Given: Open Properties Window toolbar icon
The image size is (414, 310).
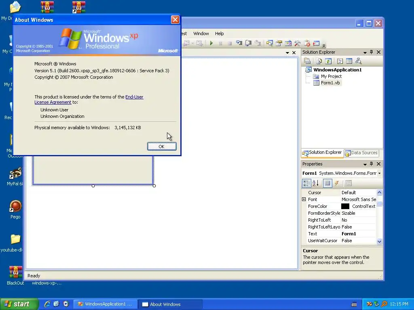Looking at the screenshot, I should click(x=279, y=43).
